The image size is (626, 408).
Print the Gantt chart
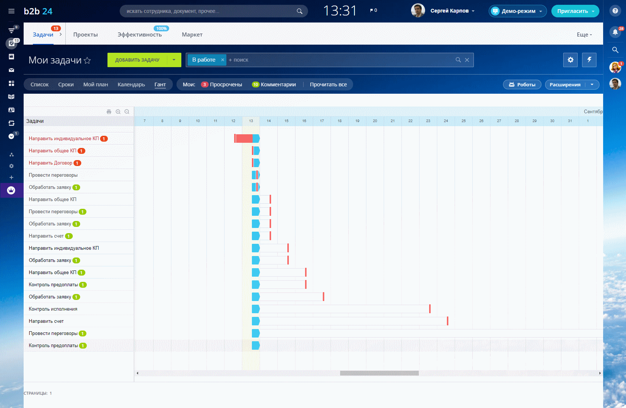109,112
